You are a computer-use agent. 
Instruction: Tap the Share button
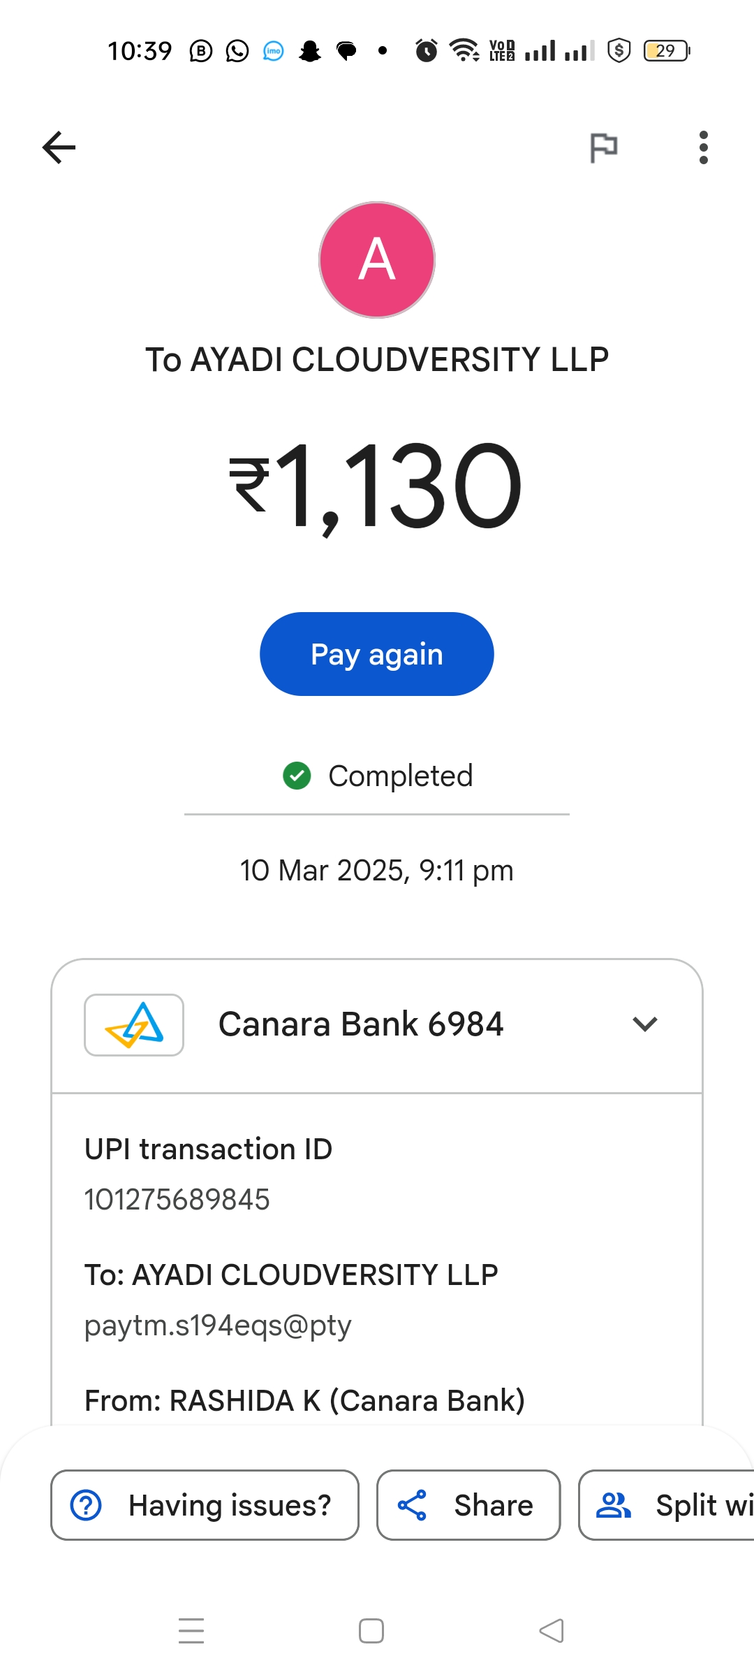coord(468,1505)
